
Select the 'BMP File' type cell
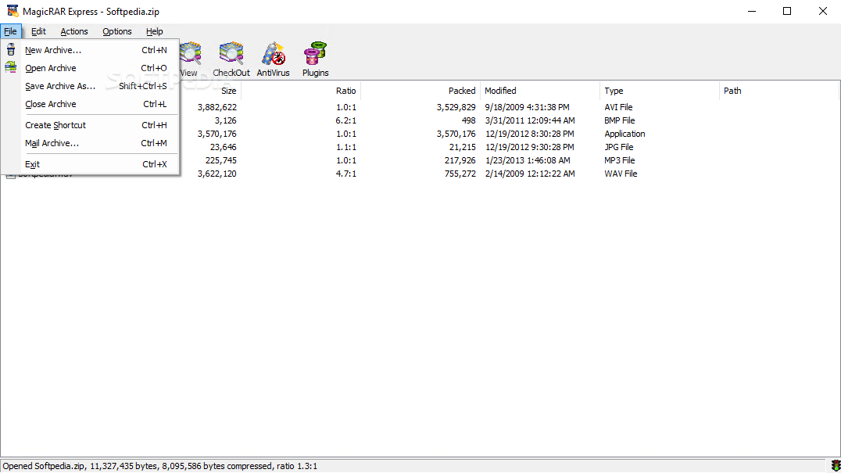click(620, 120)
